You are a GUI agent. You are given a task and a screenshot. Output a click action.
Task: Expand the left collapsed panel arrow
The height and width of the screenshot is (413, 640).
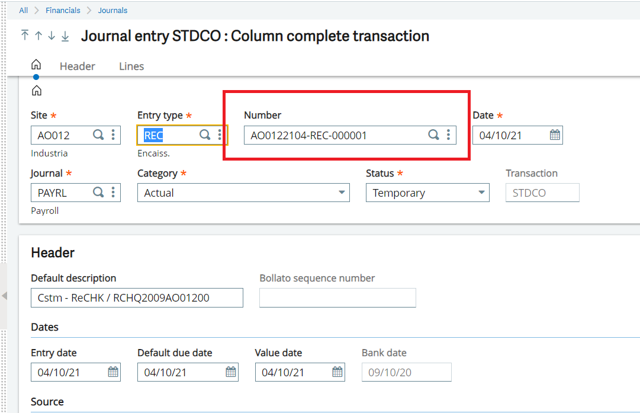[4, 296]
